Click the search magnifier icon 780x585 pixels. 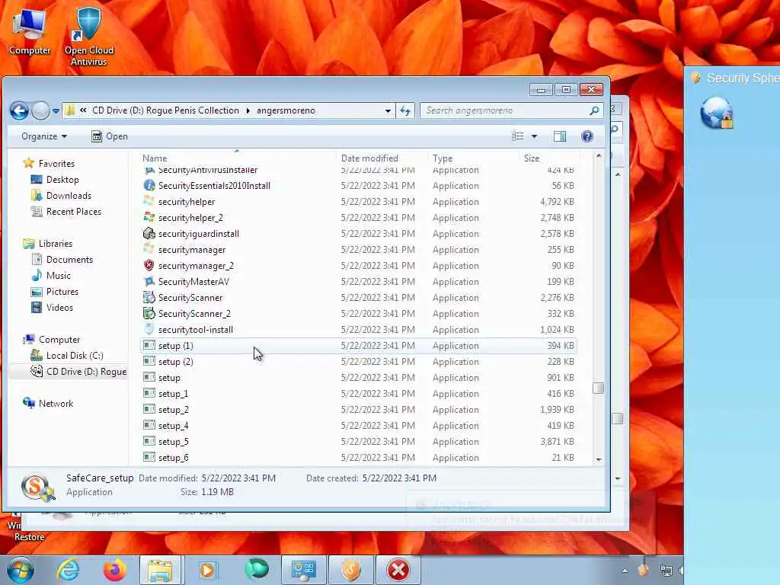click(594, 110)
